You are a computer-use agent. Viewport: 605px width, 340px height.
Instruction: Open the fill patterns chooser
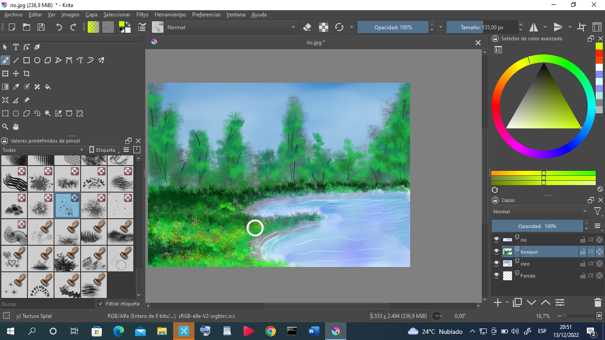click(x=108, y=27)
